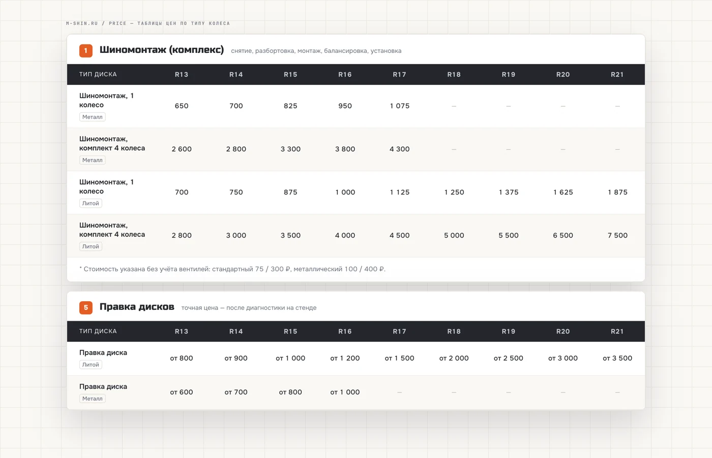Viewport: 712px width, 458px height.
Task: Click the footnote about valve cost (вентилей)
Action: [x=232, y=269]
